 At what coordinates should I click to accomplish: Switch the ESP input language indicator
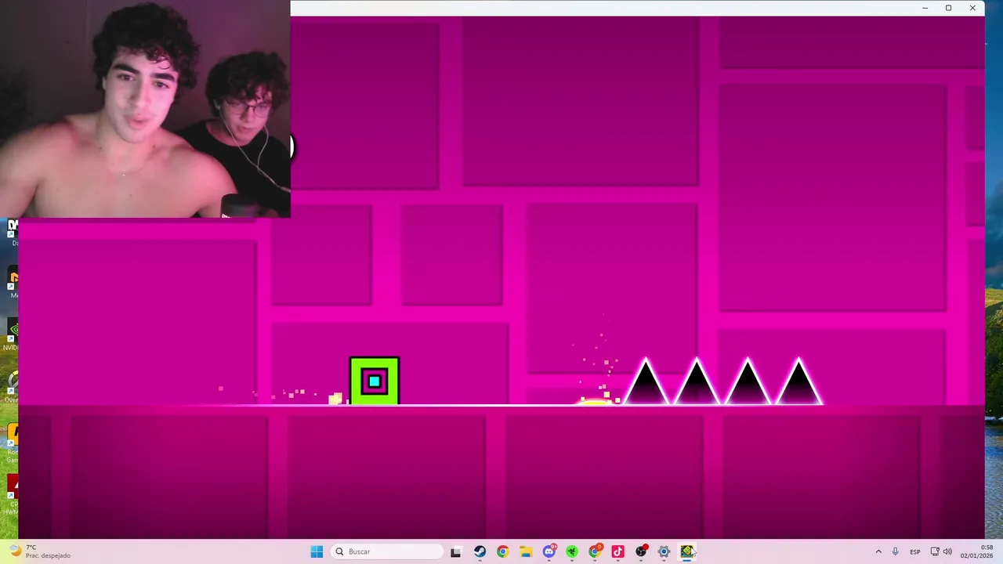[915, 551]
